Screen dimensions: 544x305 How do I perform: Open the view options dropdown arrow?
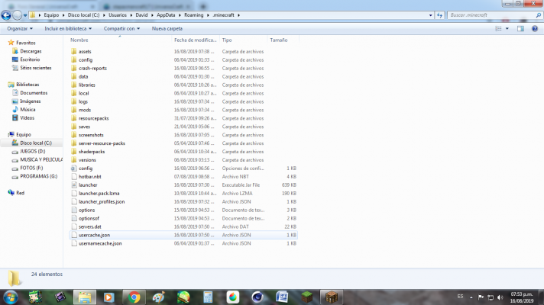pos(507,29)
